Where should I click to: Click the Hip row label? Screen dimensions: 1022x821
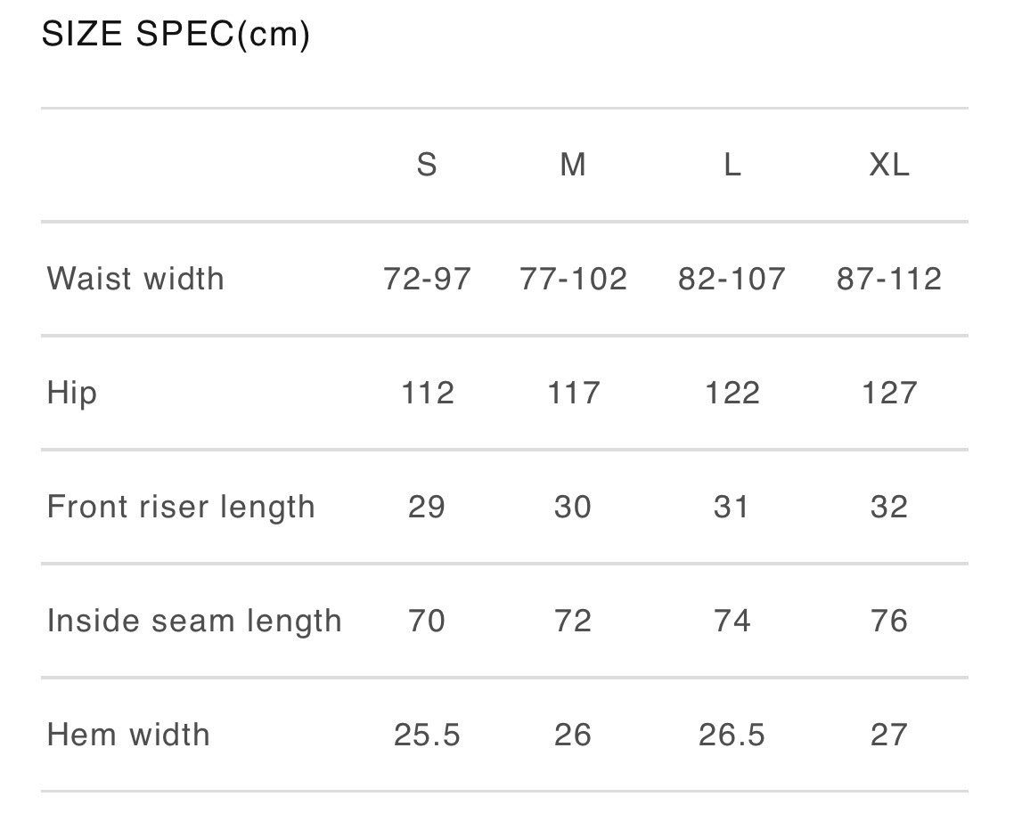[72, 393]
